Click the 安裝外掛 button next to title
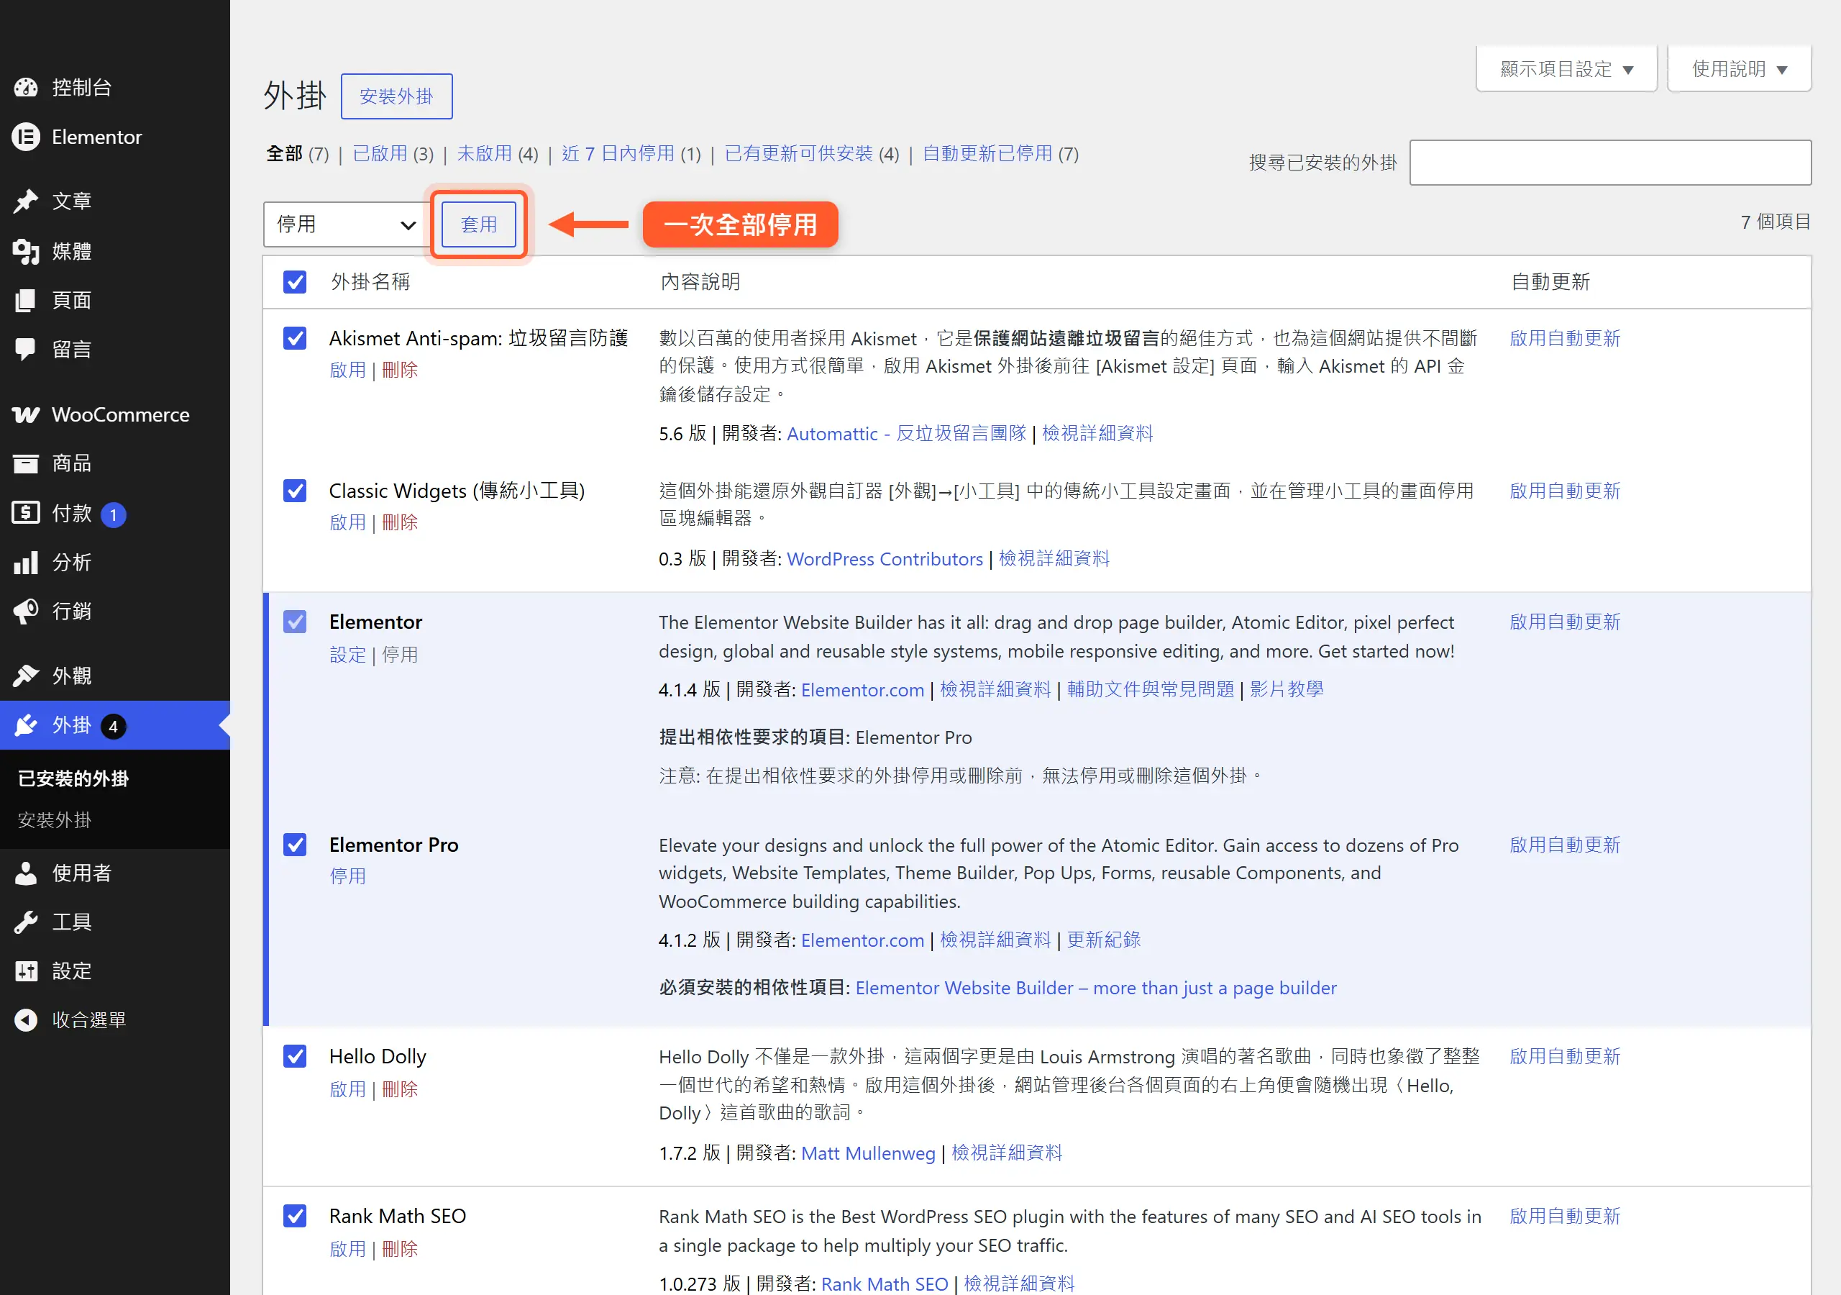The image size is (1841, 1295). (396, 96)
